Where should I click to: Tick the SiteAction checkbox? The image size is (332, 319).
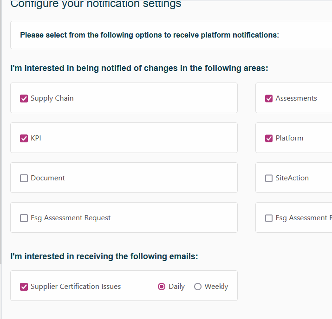click(269, 178)
